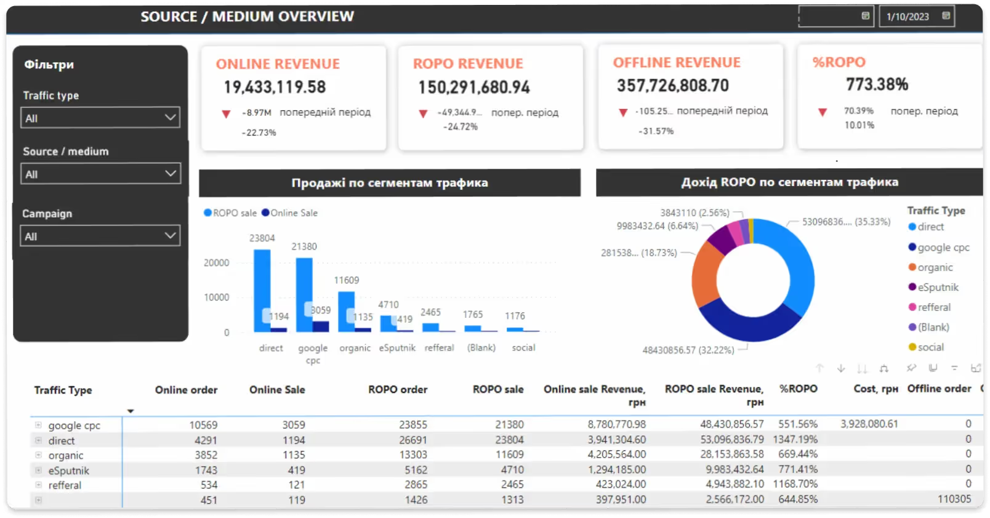Open the Campaign dropdown
The height and width of the screenshot is (518, 990).
(x=100, y=236)
